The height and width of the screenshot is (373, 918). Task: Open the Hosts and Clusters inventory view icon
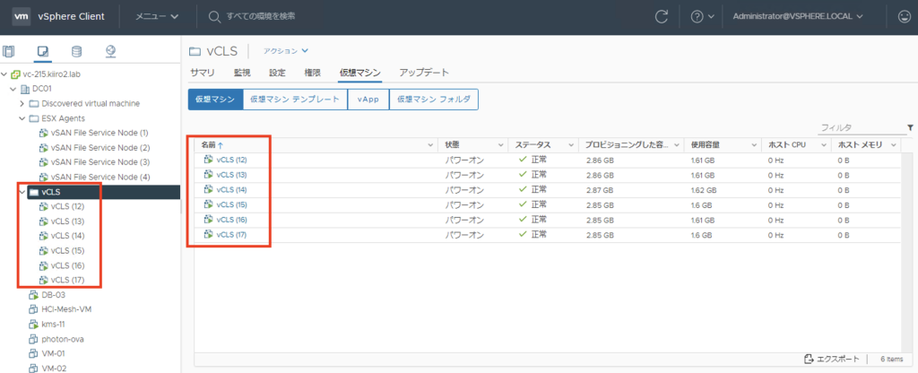pos(8,51)
